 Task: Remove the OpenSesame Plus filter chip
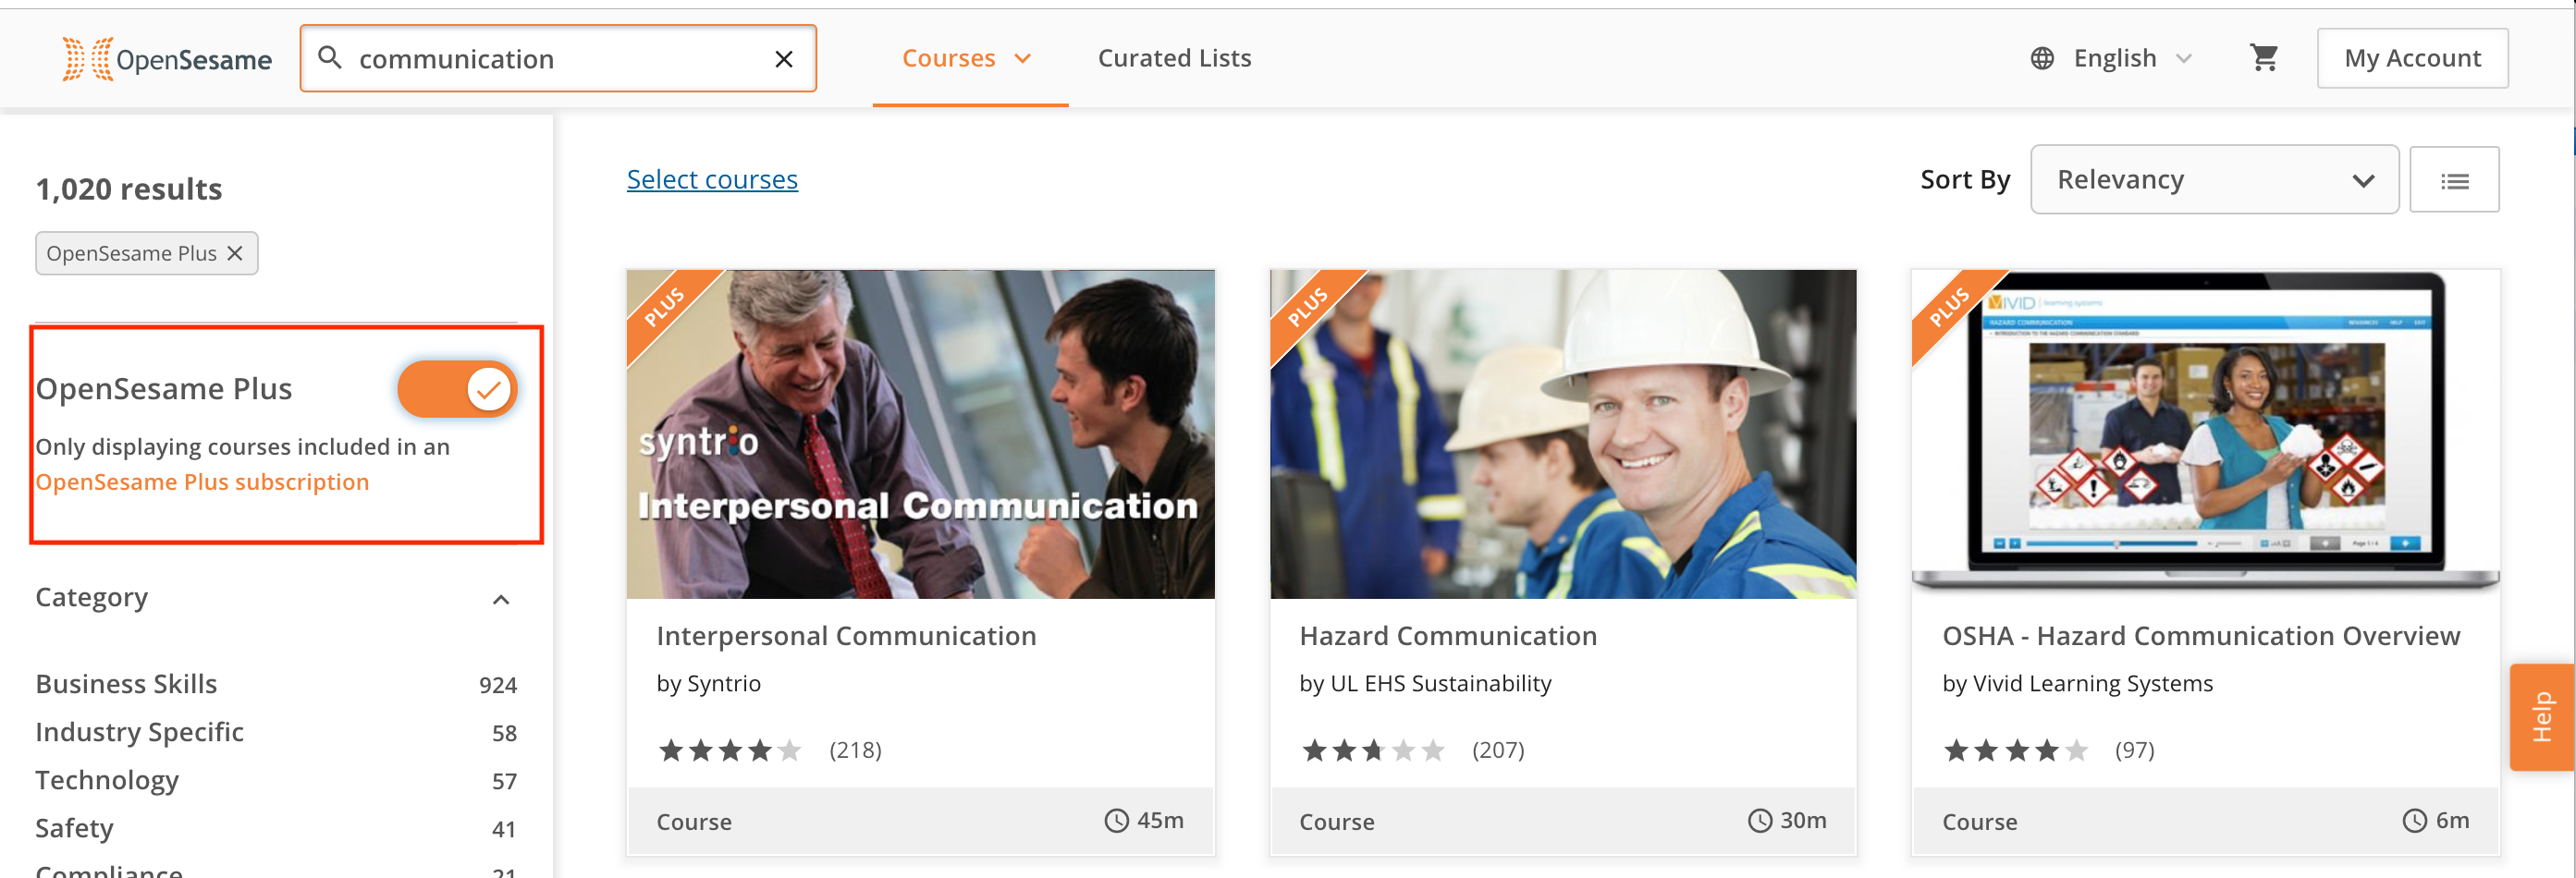tap(235, 253)
